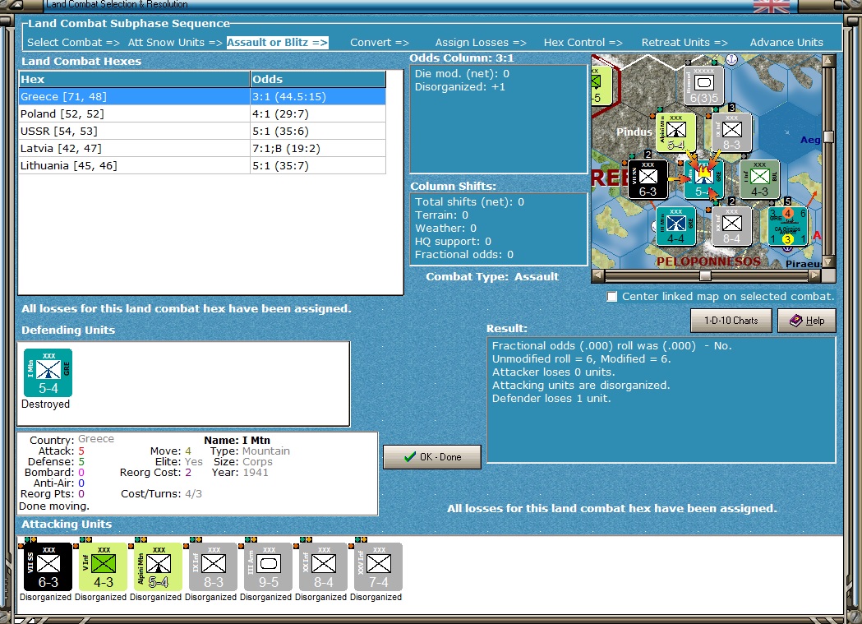Click the attacked Greek unit with explosion marker
The height and width of the screenshot is (624, 862).
coord(703,179)
